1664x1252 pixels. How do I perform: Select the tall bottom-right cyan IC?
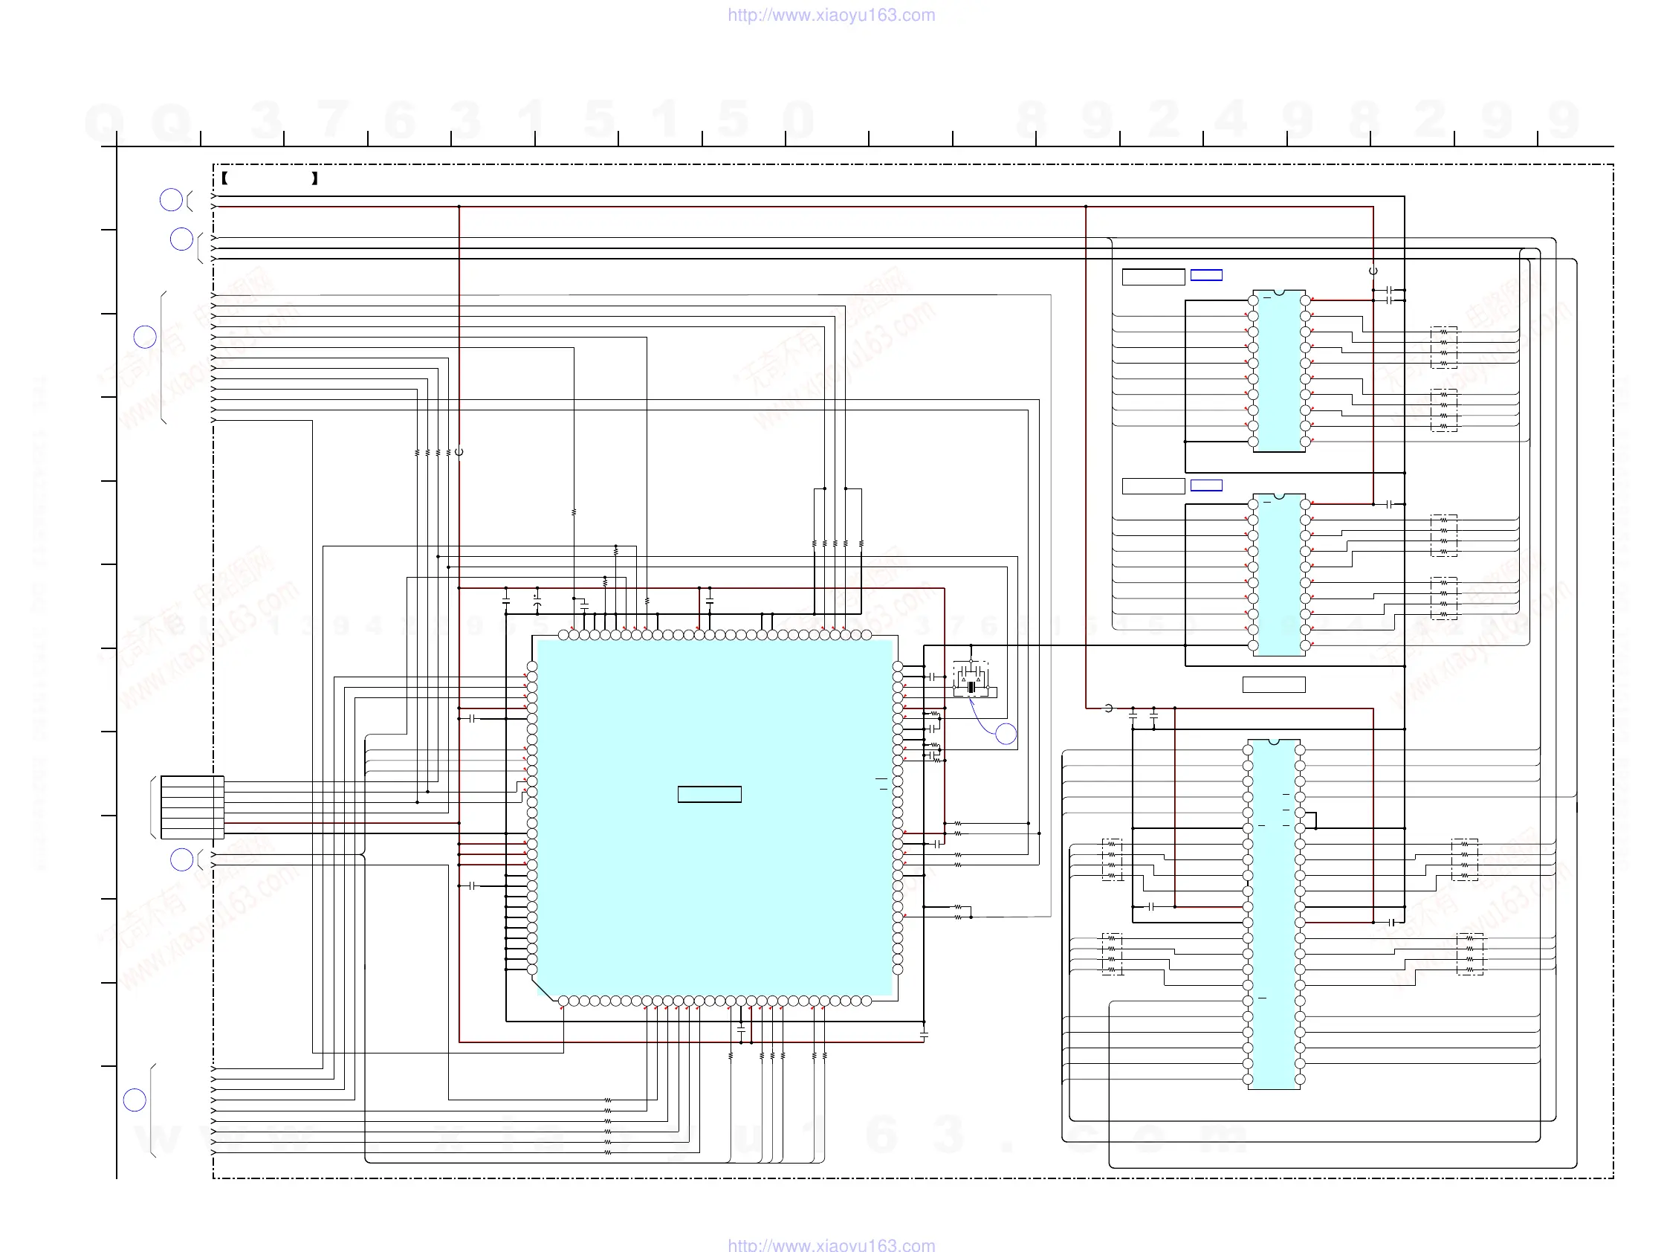[x=1274, y=914]
